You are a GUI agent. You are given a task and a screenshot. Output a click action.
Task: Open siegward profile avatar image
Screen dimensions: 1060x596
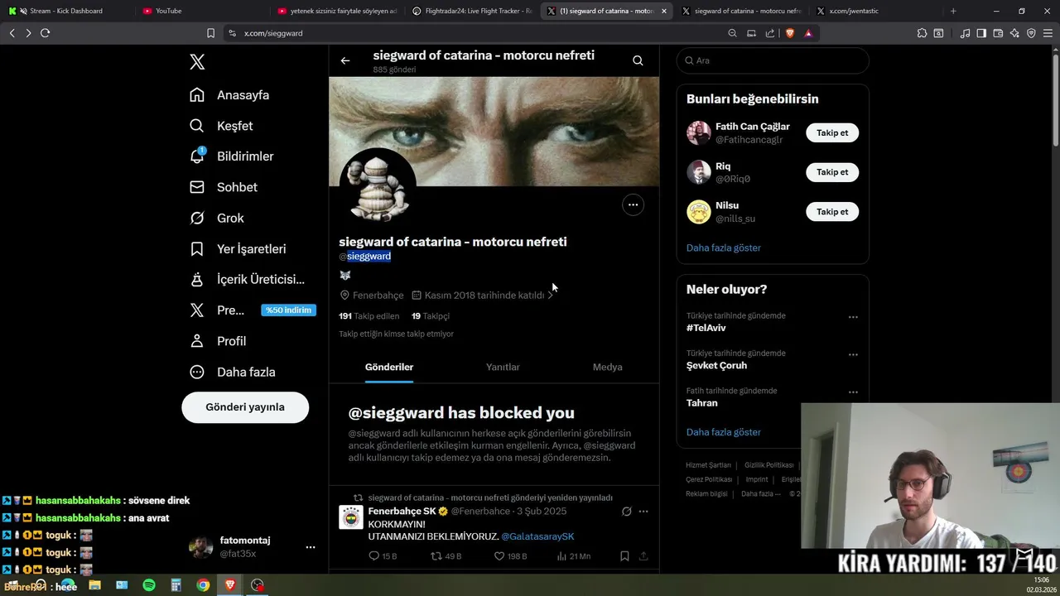point(378,187)
